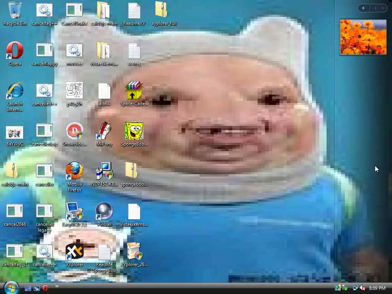Click Switch Between Windows quick launch icon

37,288
